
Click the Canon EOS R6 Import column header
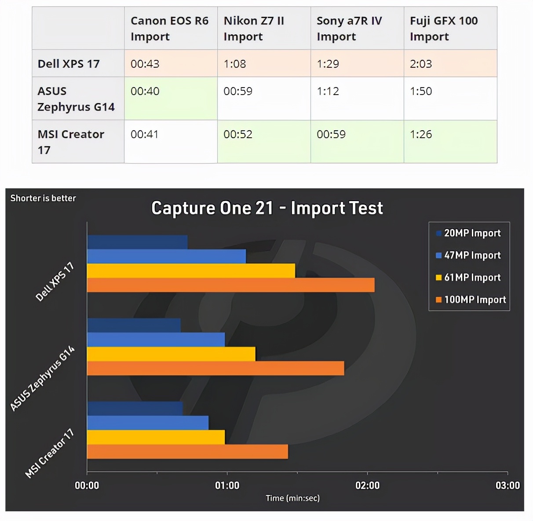[171, 28]
